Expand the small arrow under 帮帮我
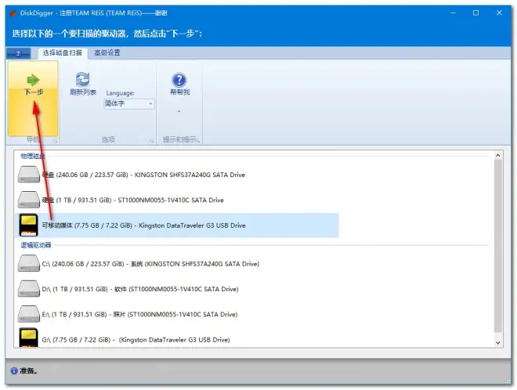 (x=179, y=111)
